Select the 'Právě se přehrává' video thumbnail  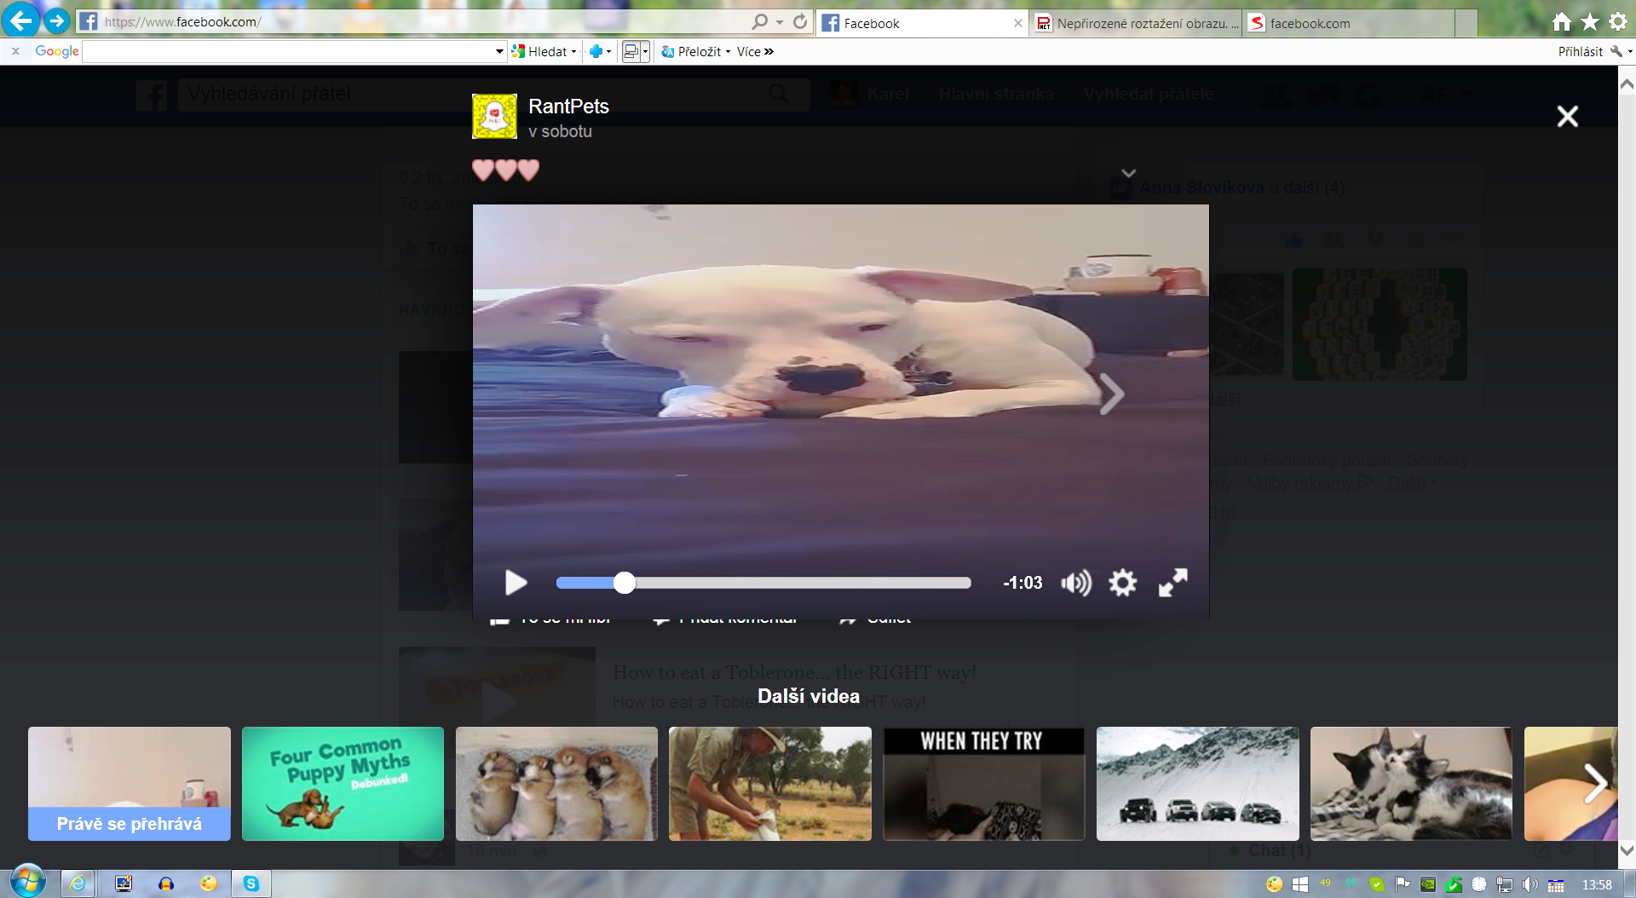coord(130,784)
